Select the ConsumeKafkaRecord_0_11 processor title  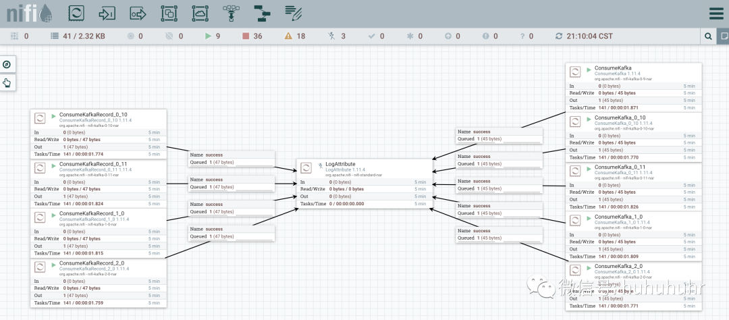[x=93, y=164]
